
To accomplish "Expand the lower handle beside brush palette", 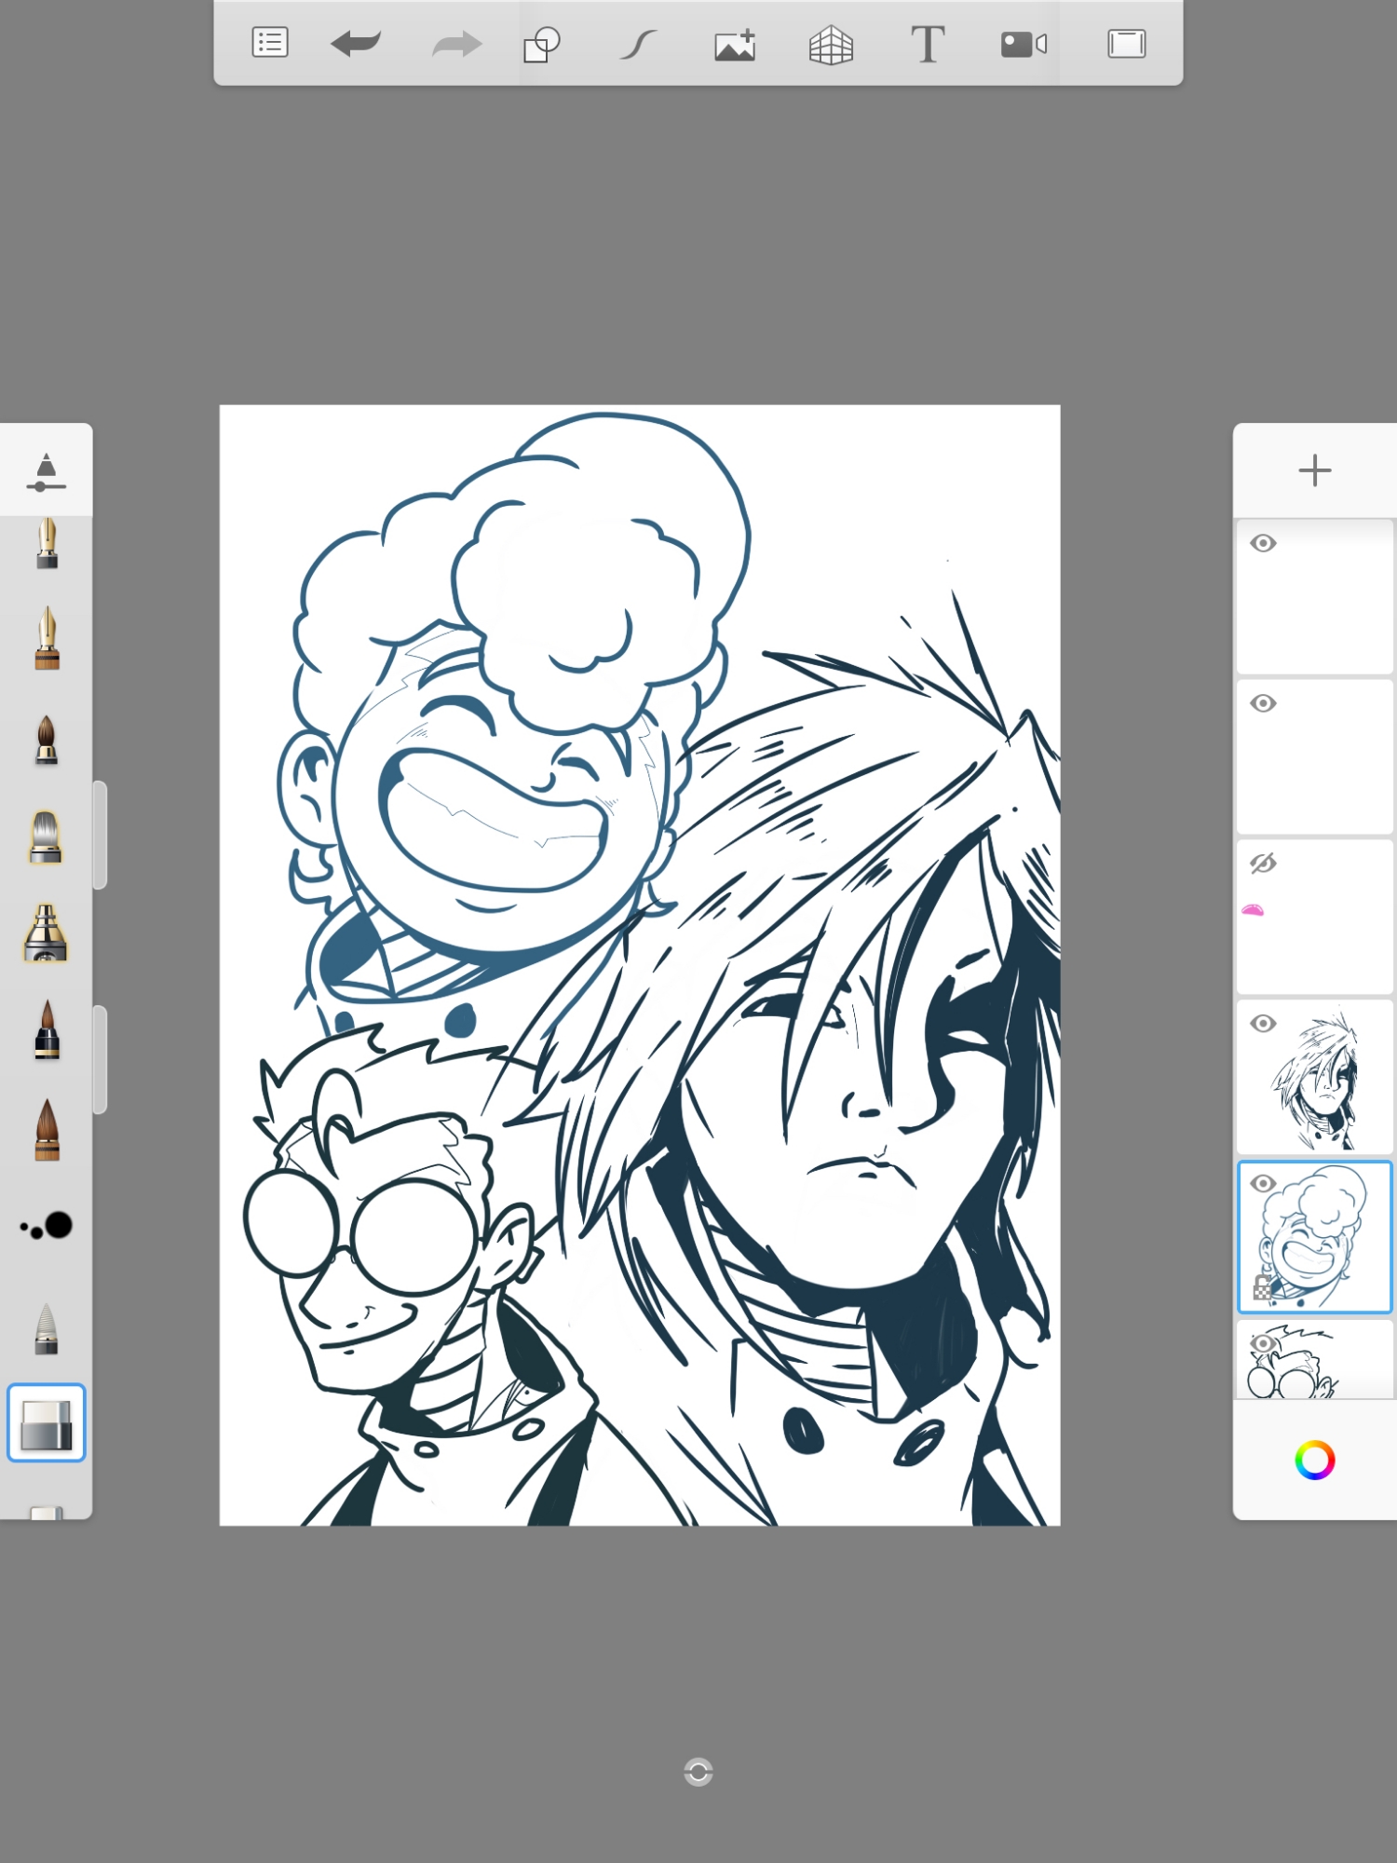I will 101,1059.
